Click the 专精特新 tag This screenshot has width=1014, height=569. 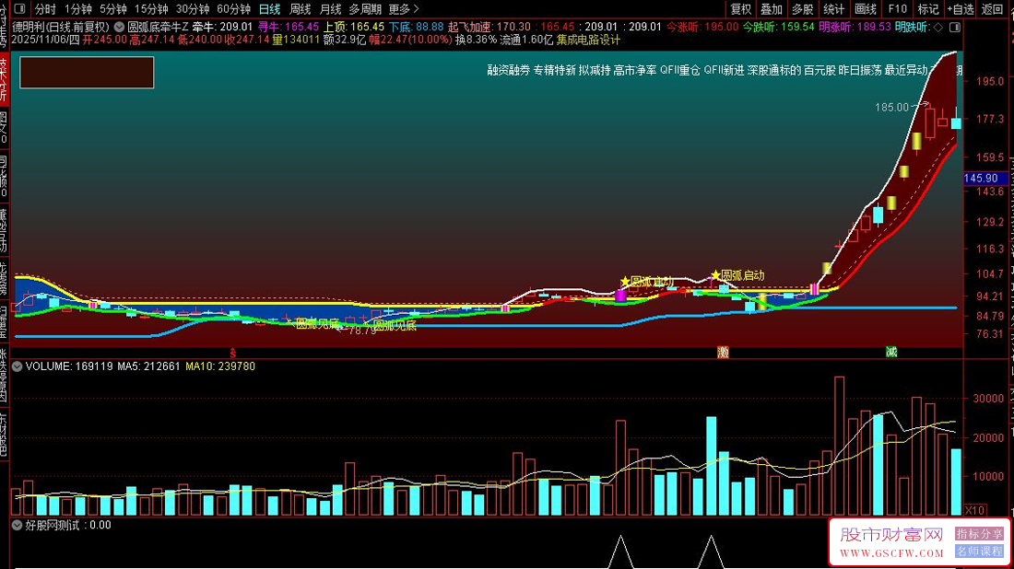[554, 70]
